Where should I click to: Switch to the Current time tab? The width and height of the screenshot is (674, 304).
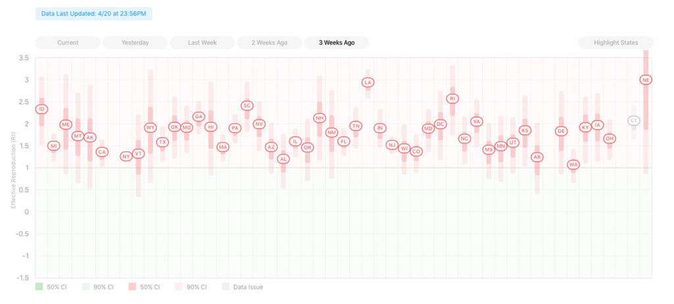coord(68,43)
